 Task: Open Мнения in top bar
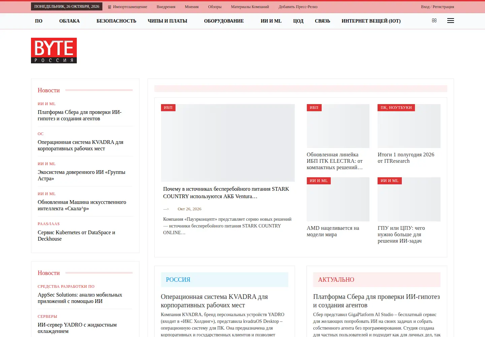click(x=192, y=7)
